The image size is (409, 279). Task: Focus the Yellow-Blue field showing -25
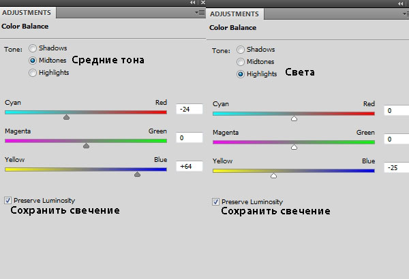click(397, 167)
